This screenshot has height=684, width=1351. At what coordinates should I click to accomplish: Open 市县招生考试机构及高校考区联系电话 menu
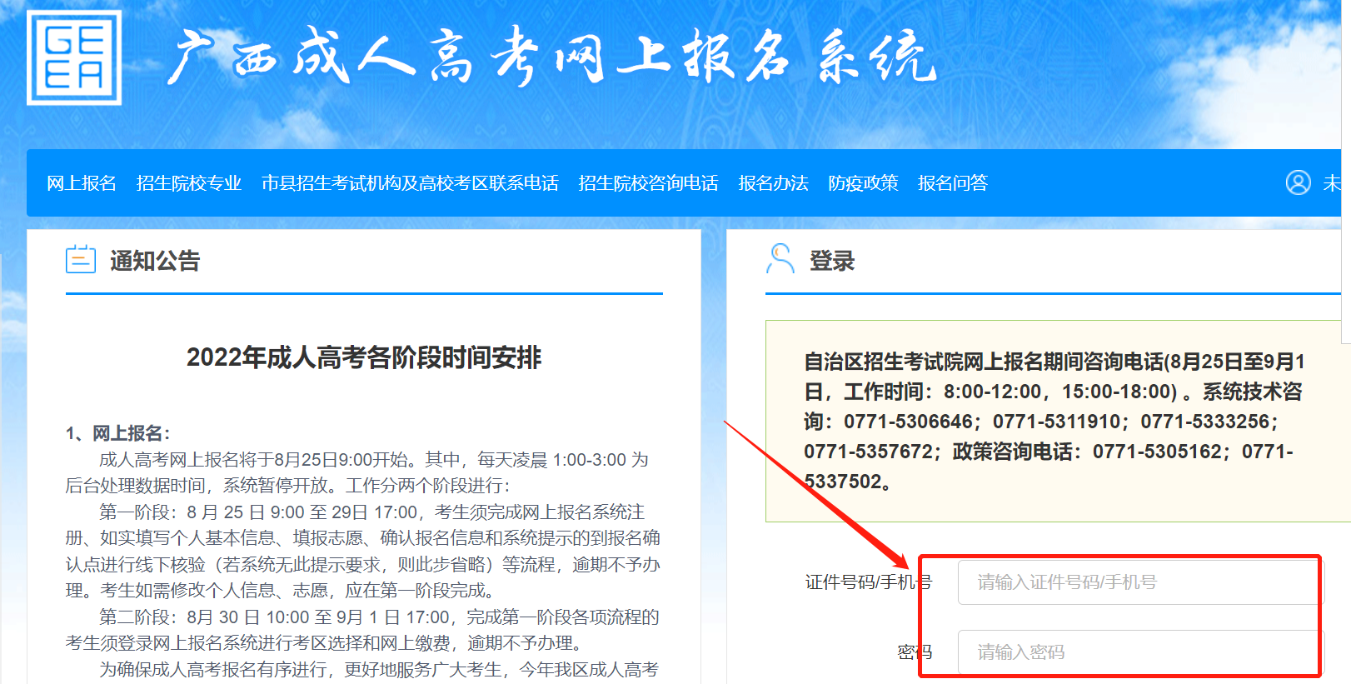pyautogui.click(x=410, y=183)
